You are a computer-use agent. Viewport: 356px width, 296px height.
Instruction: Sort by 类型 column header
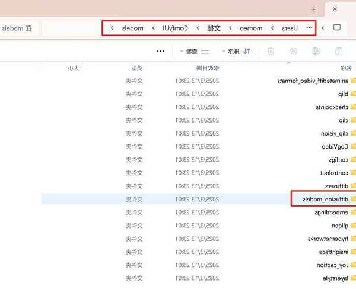(x=136, y=68)
